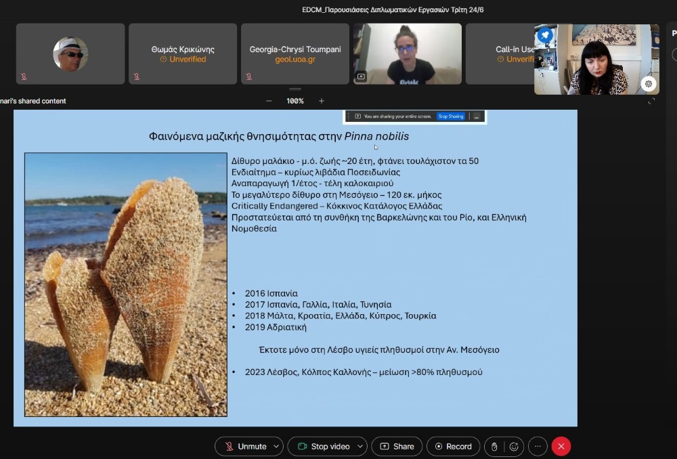
Task: Select Georgia-Chrysi Toumpani participant tile
Action: pyautogui.click(x=295, y=54)
